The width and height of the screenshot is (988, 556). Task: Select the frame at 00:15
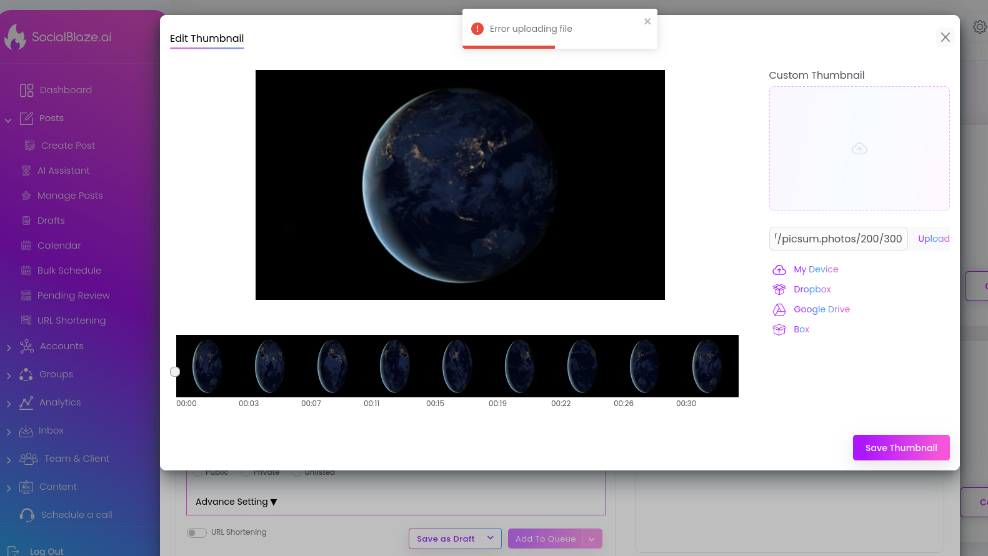coord(457,366)
